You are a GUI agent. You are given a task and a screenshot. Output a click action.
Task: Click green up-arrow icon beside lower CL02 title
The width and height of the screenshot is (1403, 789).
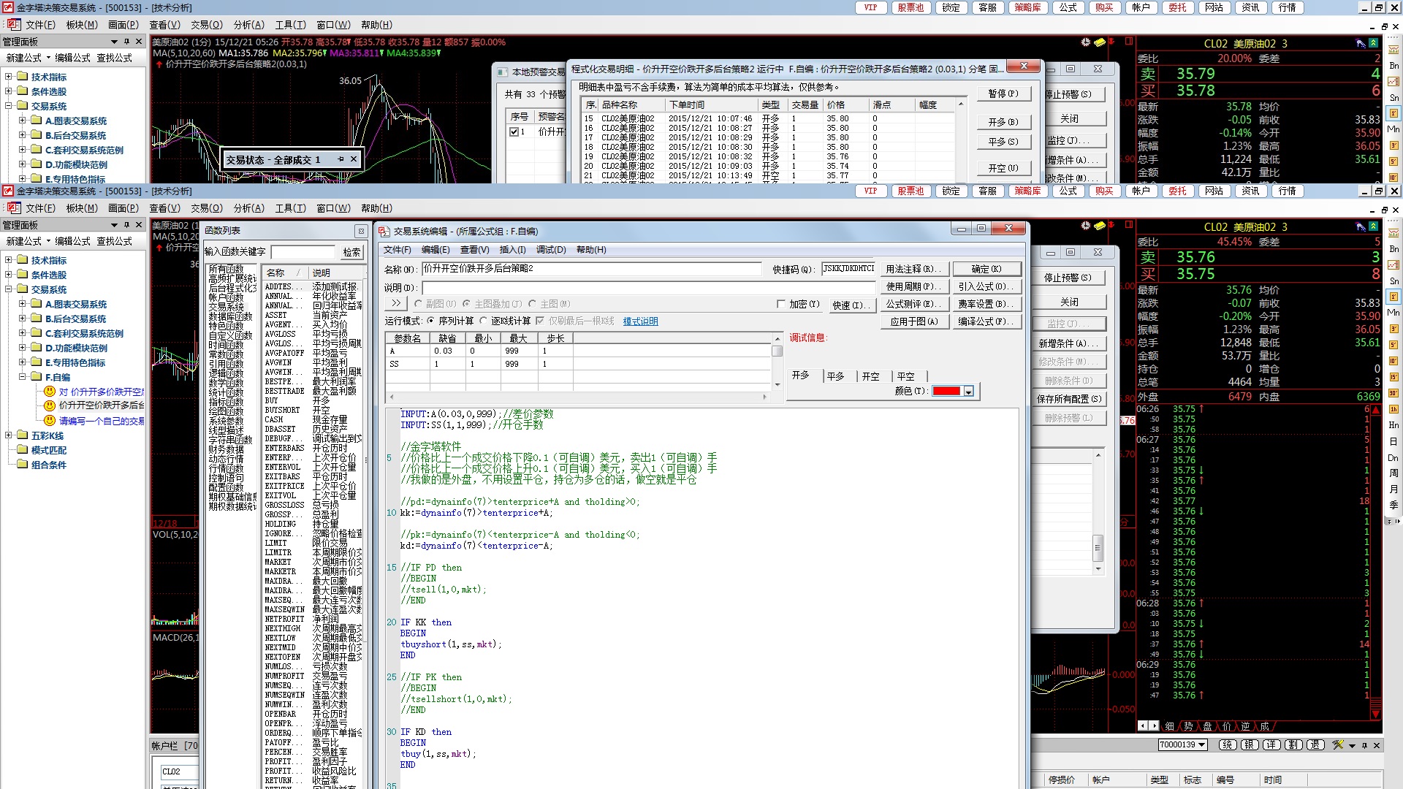click(x=1374, y=227)
